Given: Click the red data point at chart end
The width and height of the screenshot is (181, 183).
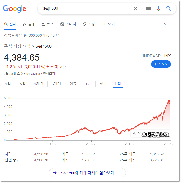Looking at the screenshot, I should click(x=169, y=101).
